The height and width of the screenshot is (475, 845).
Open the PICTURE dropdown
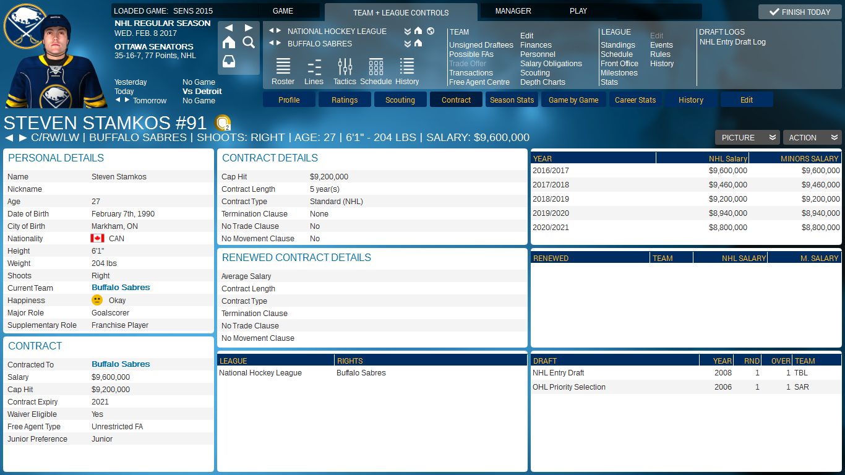747,137
